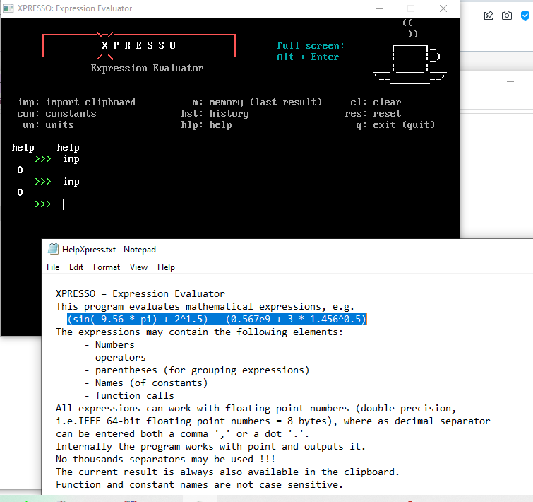Click '- parentheses (for grouping expressions)' line

pyautogui.click(x=197, y=370)
